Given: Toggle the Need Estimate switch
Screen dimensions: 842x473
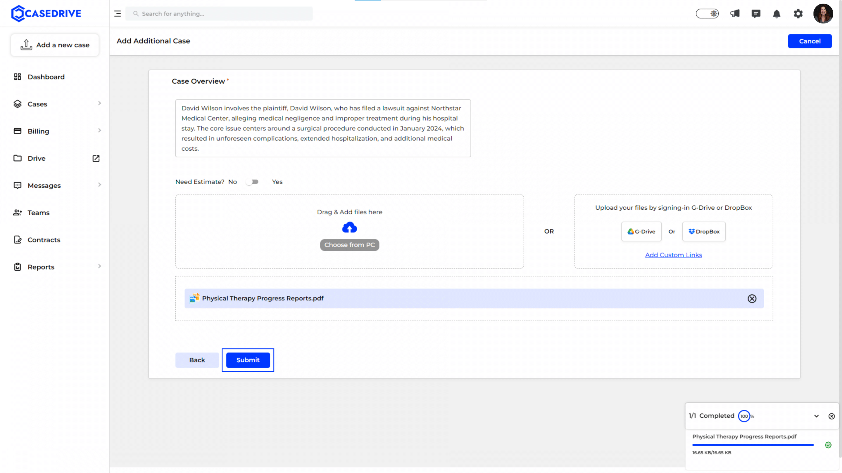Looking at the screenshot, I should [252, 182].
